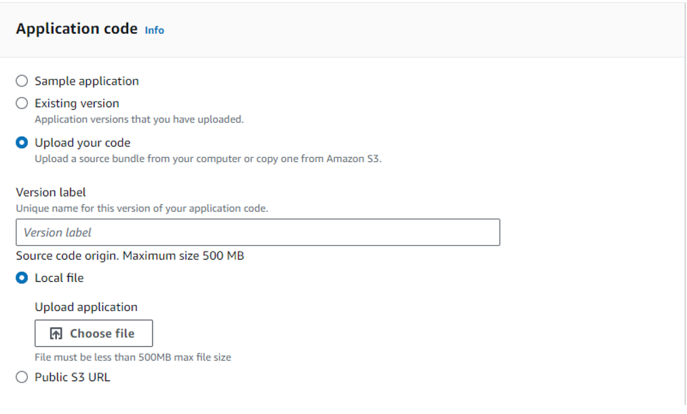This screenshot has height=414, width=687.
Task: Select the Sample application radio button
Action: coord(21,81)
